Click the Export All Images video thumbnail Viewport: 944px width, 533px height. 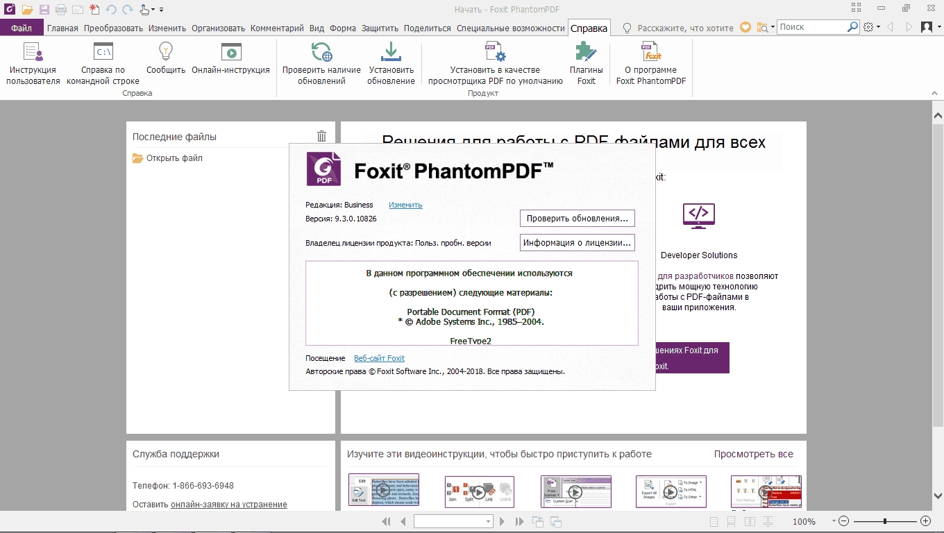(671, 491)
